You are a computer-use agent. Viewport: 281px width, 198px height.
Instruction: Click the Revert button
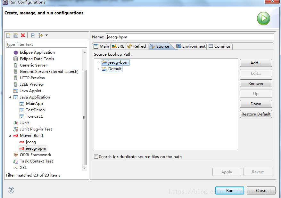(x=258, y=172)
